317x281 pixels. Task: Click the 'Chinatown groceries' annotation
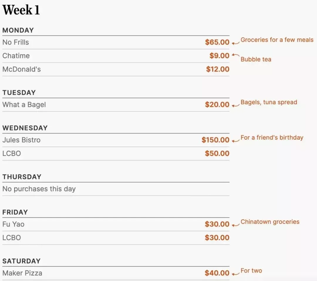tap(270, 222)
